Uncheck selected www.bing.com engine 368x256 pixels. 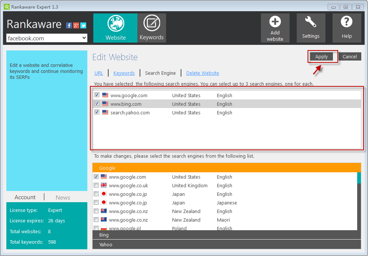point(97,104)
